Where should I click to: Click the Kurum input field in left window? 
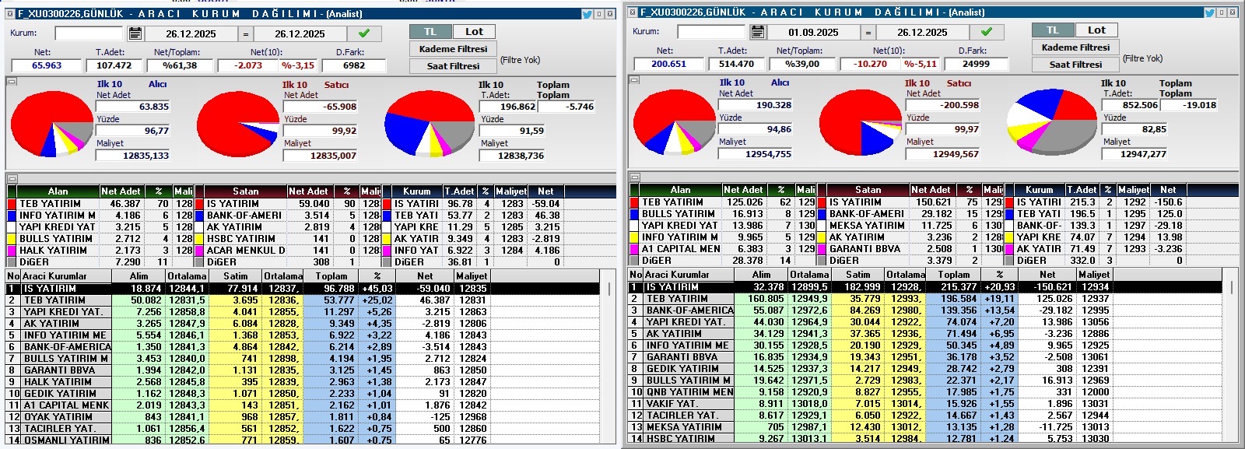coord(89,33)
